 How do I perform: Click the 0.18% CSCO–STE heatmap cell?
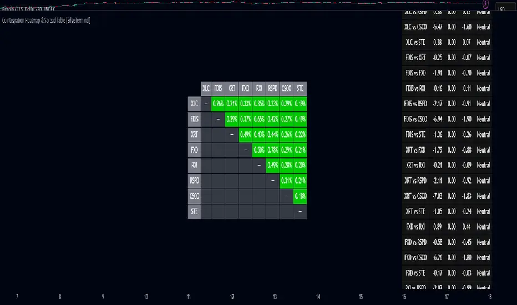300,196
